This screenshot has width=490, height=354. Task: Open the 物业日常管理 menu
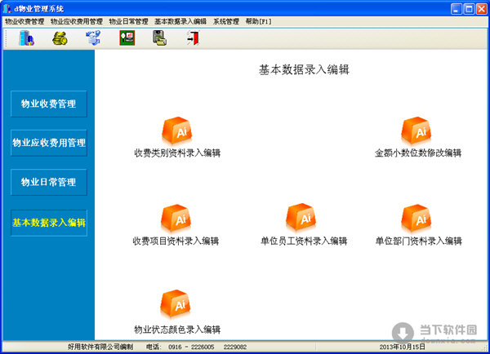[128, 21]
